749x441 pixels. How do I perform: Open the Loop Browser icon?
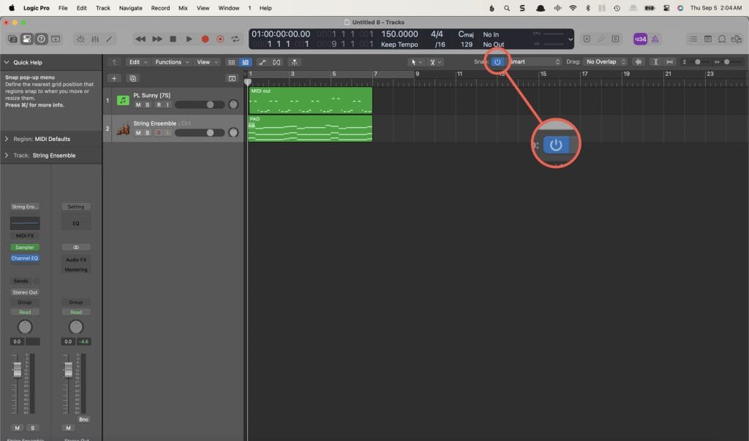click(x=722, y=39)
